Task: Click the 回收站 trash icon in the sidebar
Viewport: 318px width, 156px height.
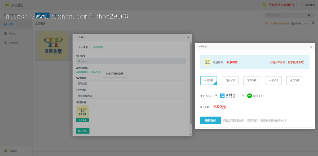Action: 5,33
